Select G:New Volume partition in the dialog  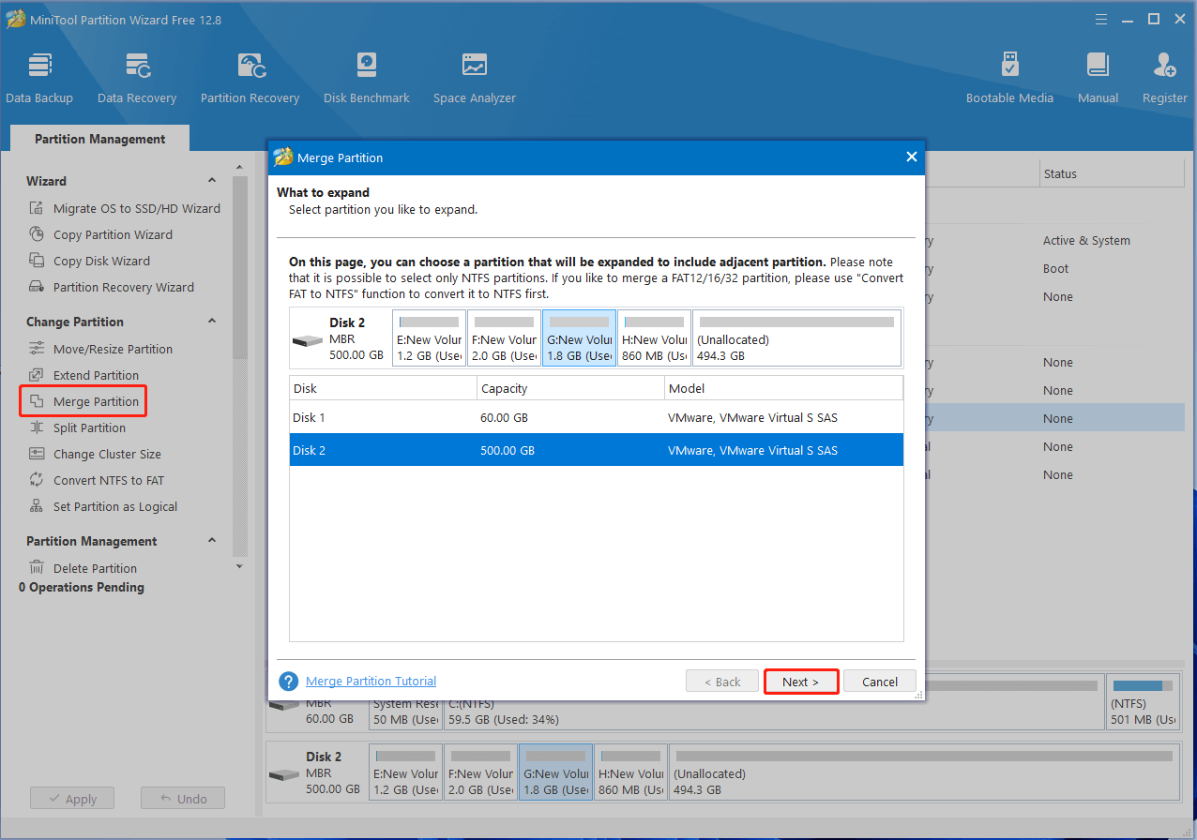click(x=579, y=338)
